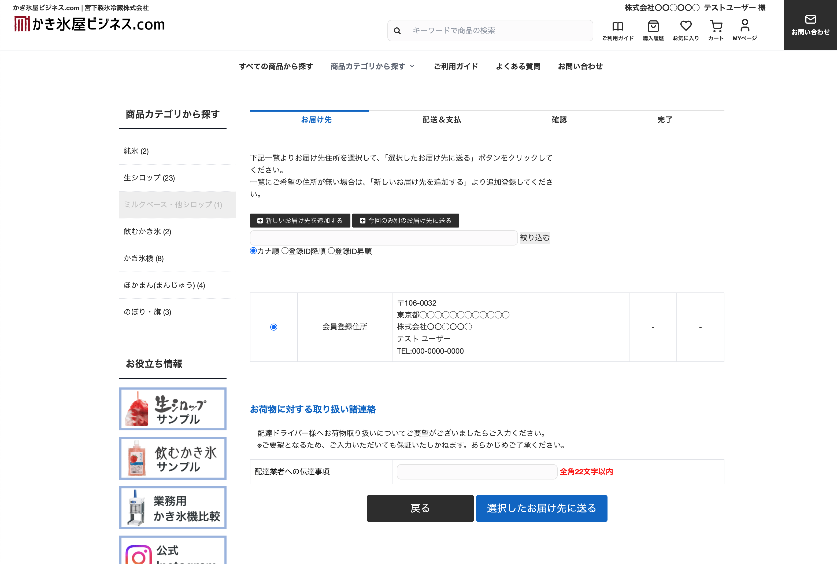837x564 pixels.
Task: Open すべての商品から探す menu item
Action: [x=276, y=66]
